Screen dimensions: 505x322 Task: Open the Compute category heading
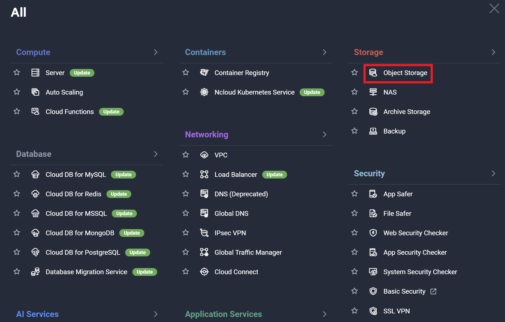point(33,52)
